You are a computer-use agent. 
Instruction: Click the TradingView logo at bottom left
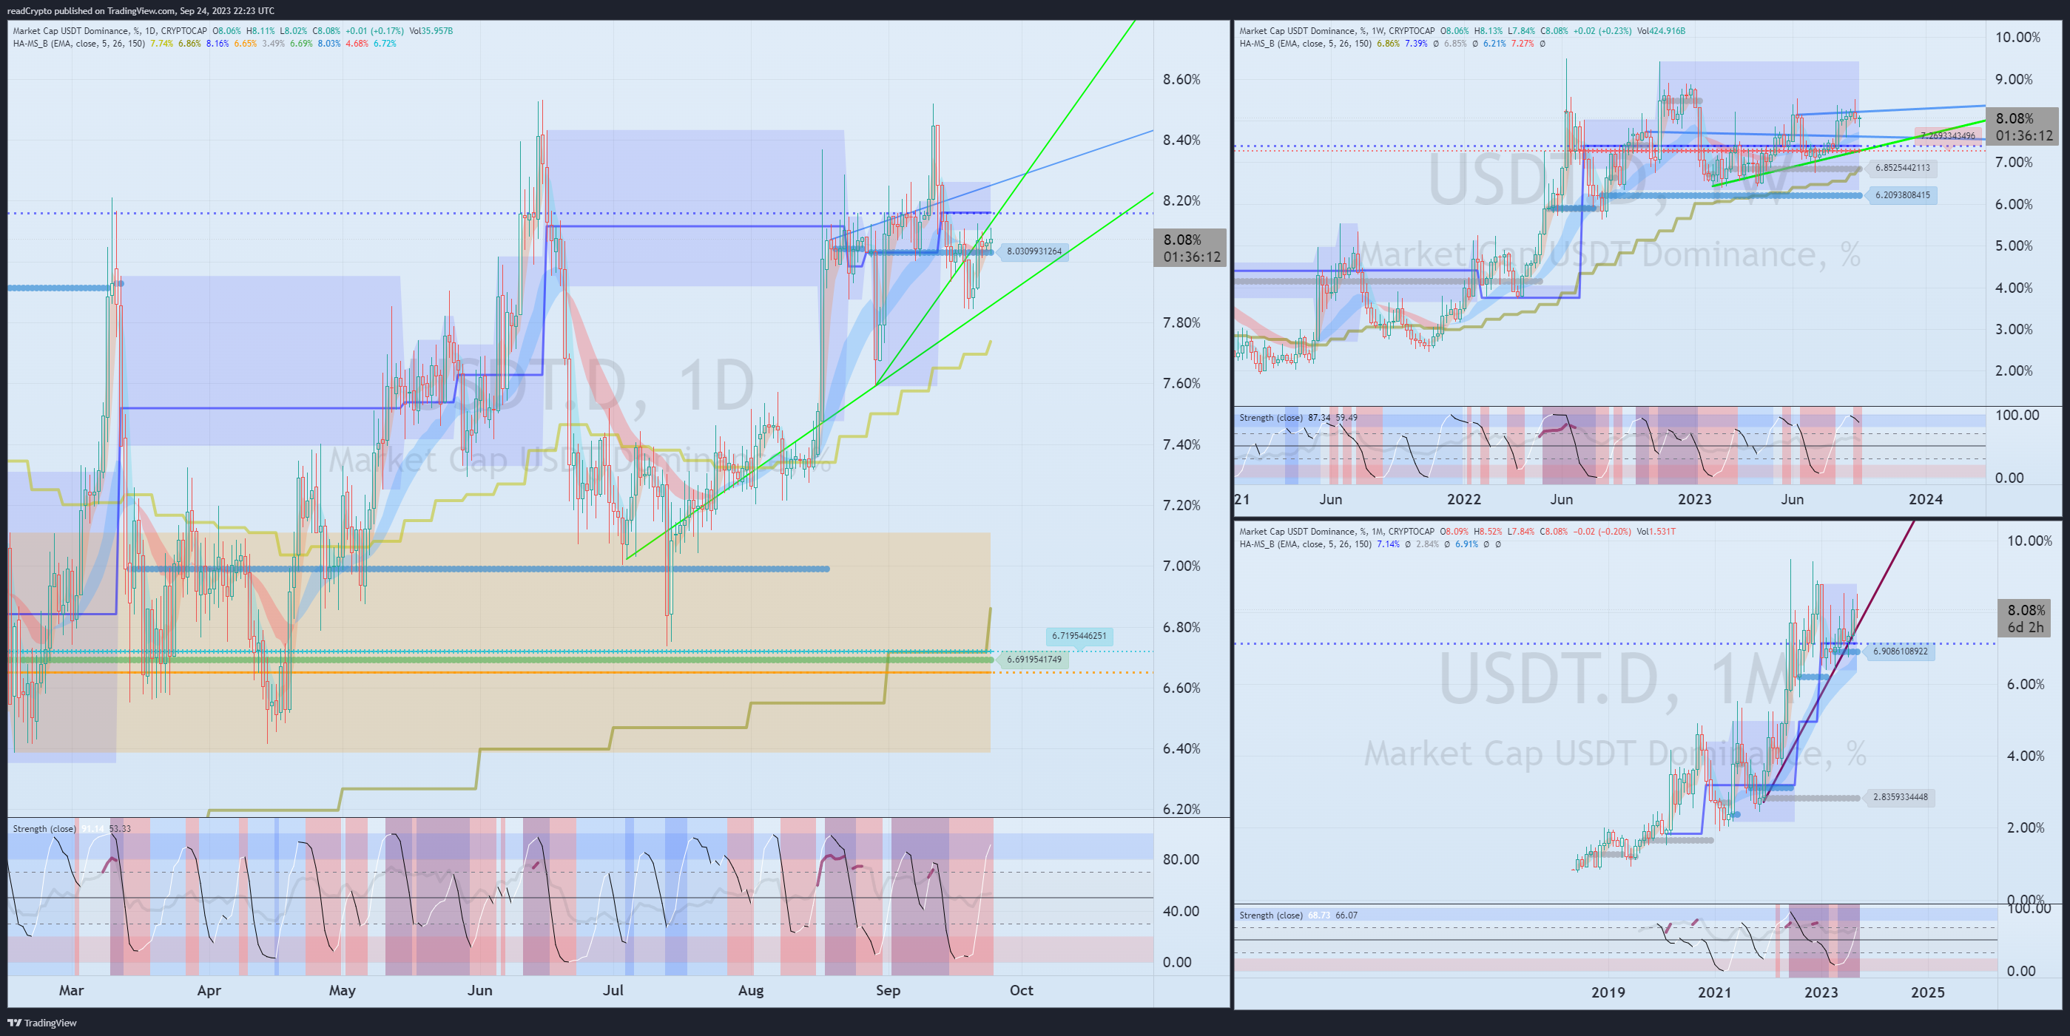click(x=41, y=1023)
